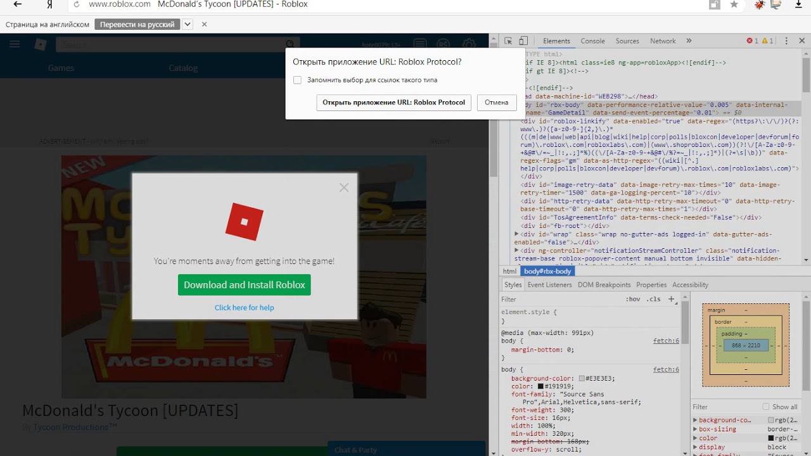The image size is (811, 456).
Task: Click Открыть приложение URL: Roblox Protocol button
Action: (x=393, y=102)
